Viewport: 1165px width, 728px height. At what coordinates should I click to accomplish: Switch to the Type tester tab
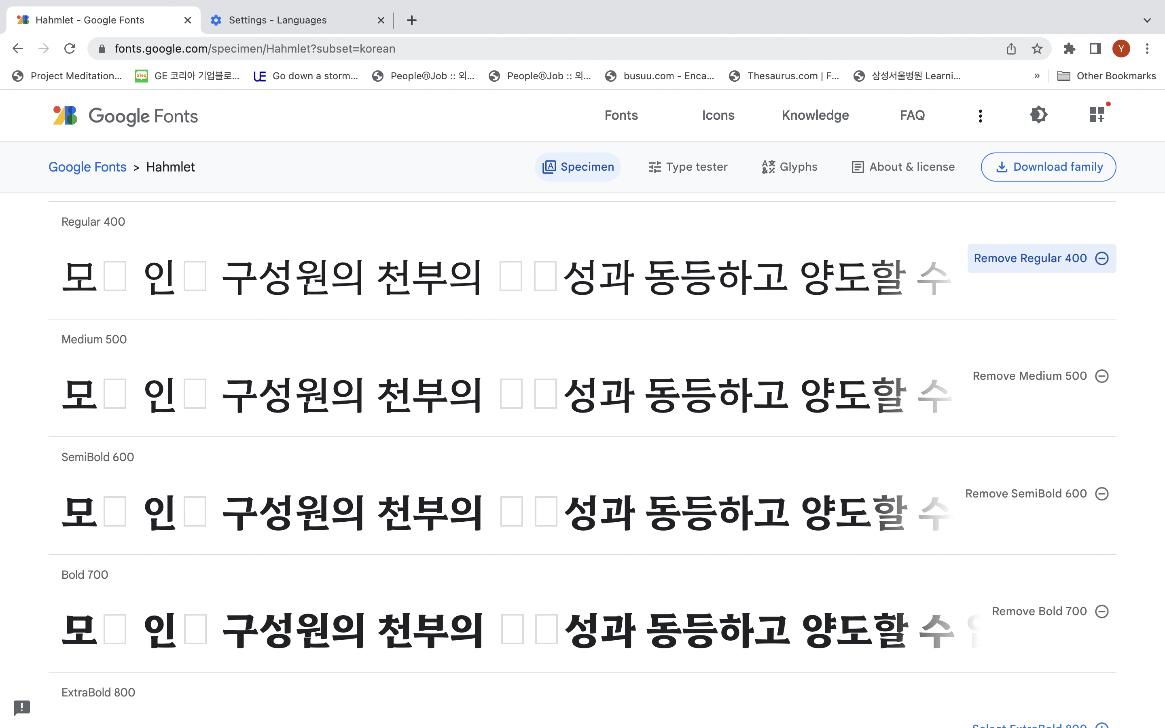[687, 167]
